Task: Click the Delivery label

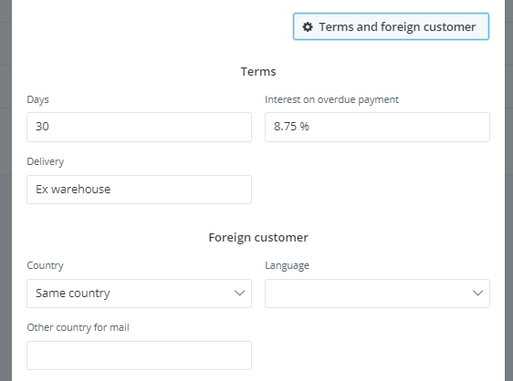Action: [46, 161]
